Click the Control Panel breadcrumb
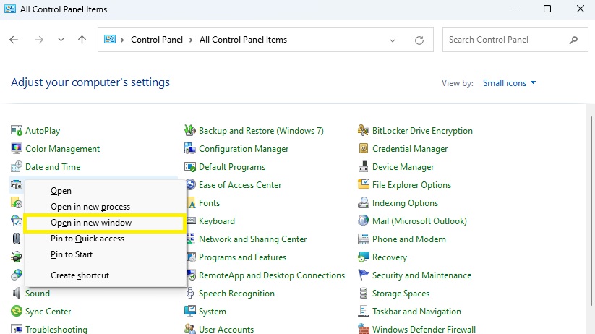Screen dimensions: 595x334 pos(157,40)
